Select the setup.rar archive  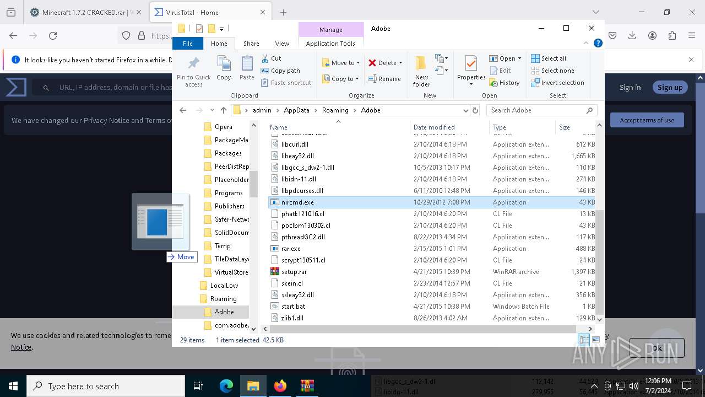(432, 272)
